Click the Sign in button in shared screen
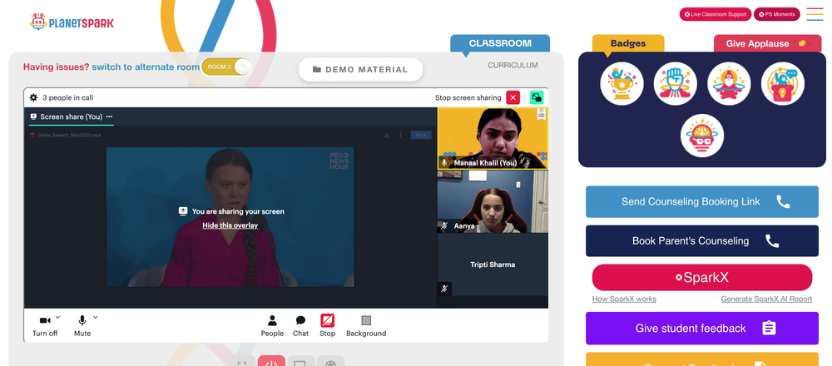The width and height of the screenshot is (832, 366). pyautogui.click(x=421, y=136)
